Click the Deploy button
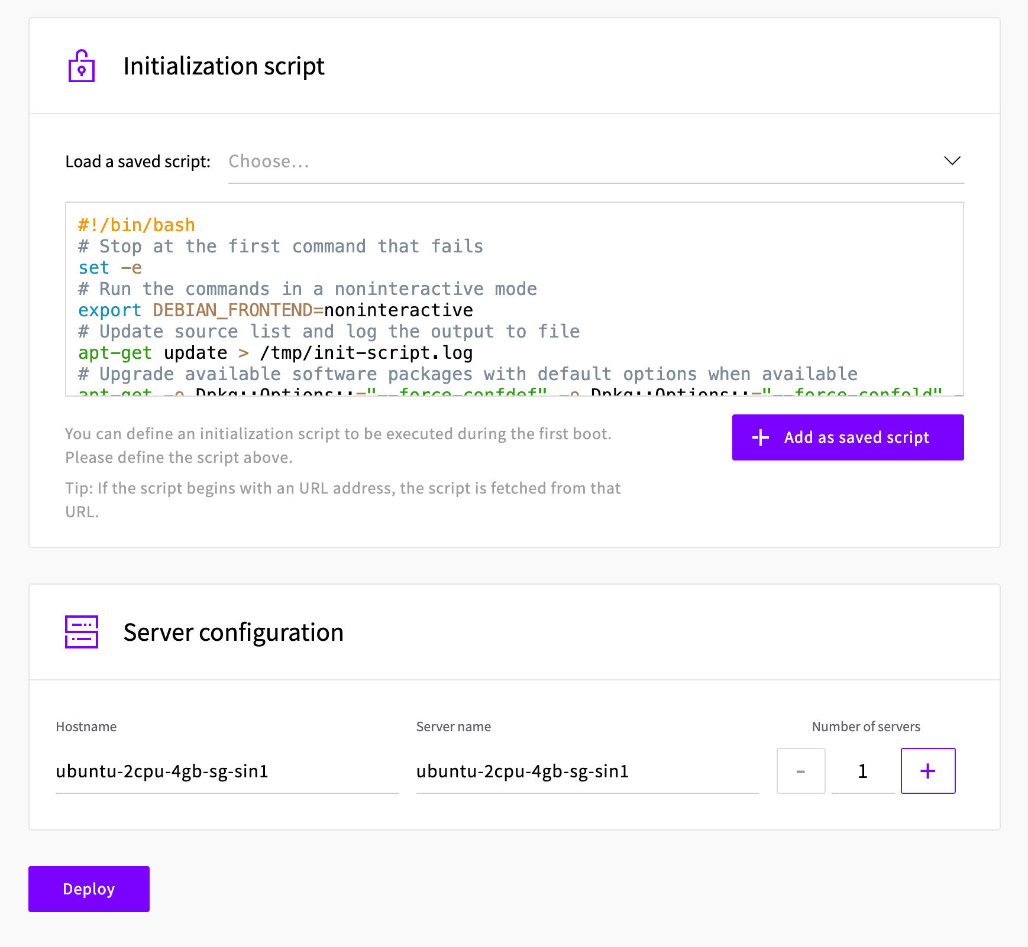 click(89, 889)
